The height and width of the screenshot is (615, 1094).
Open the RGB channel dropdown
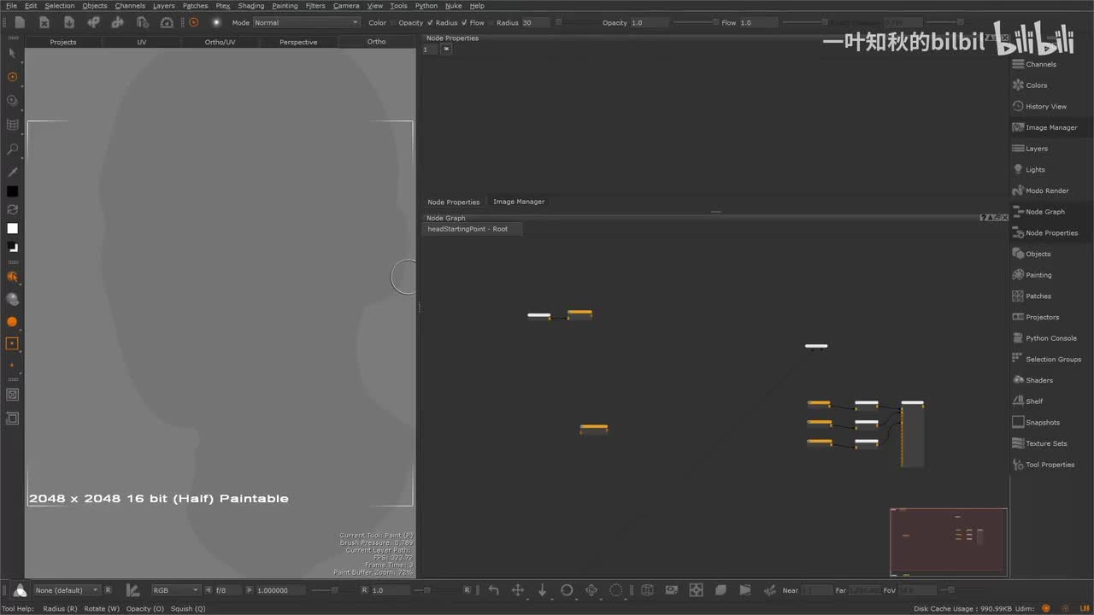click(x=176, y=590)
